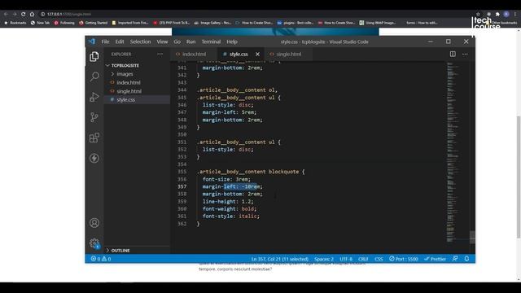The image size is (521, 293).
Task: Click the editor vertical scrollbar thumb
Action: point(472,237)
